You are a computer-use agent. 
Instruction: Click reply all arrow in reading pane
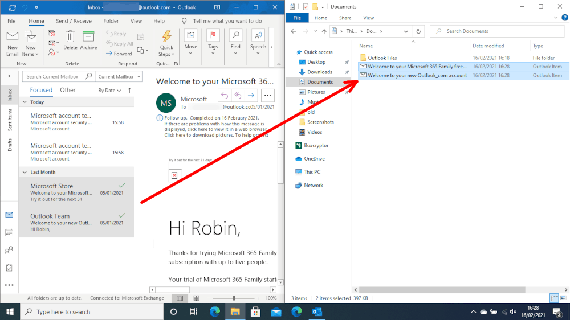(x=238, y=96)
